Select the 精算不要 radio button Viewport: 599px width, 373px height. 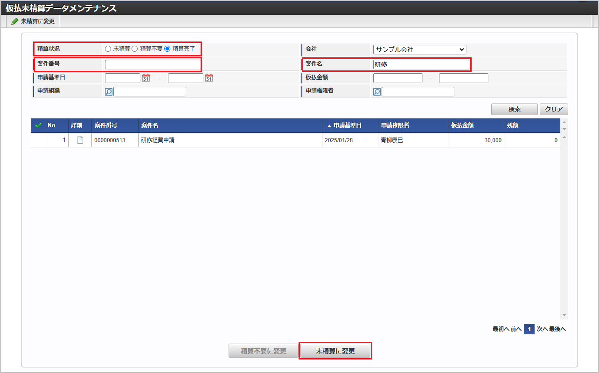click(x=135, y=48)
